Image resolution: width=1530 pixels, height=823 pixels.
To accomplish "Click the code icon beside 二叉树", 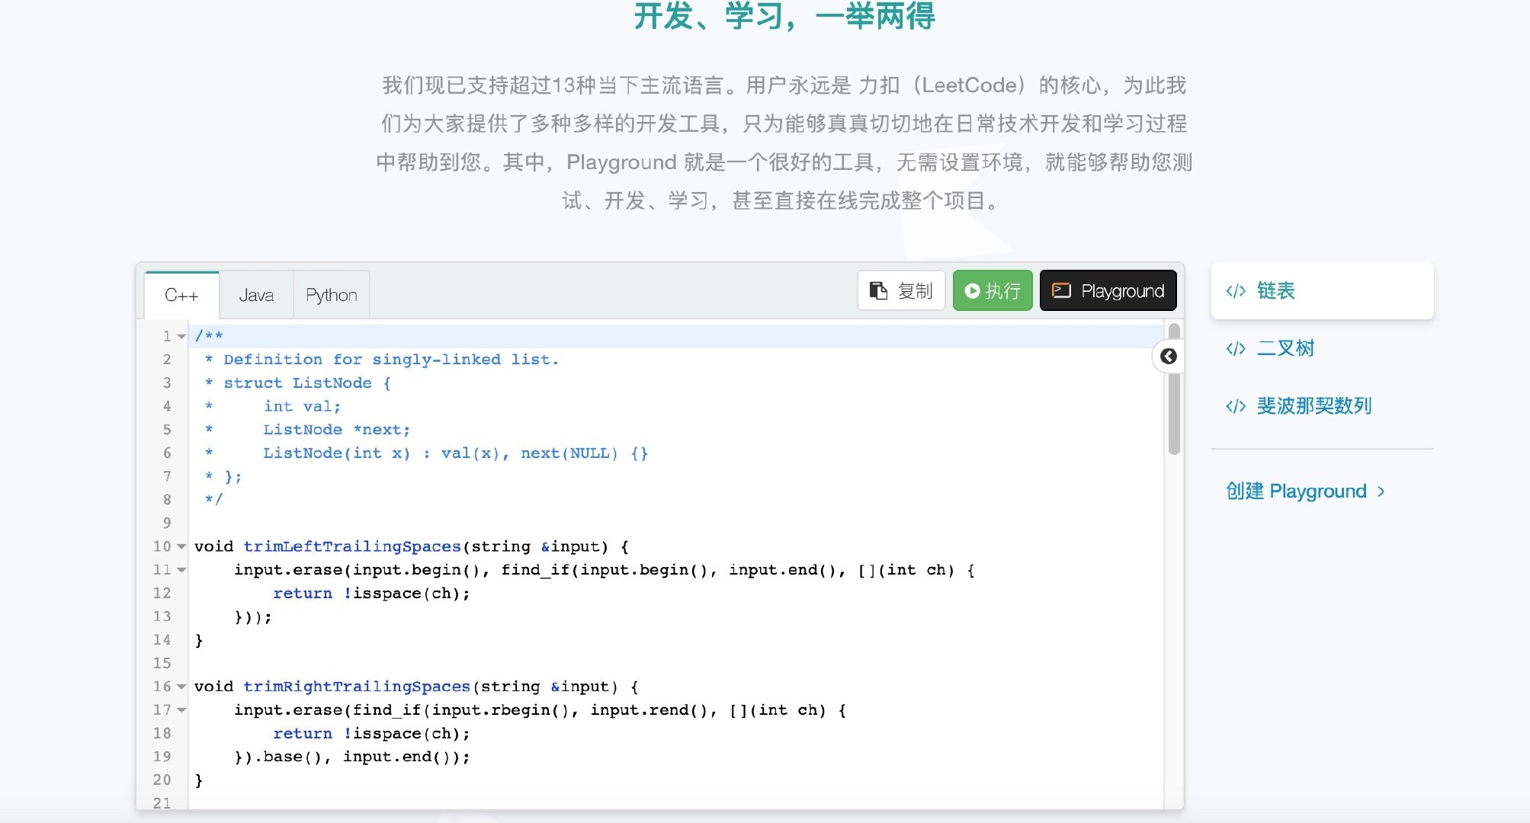I will pos(1235,349).
